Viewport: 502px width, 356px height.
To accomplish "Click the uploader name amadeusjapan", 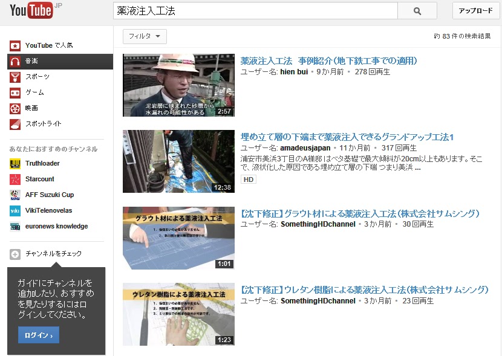I will [305, 148].
